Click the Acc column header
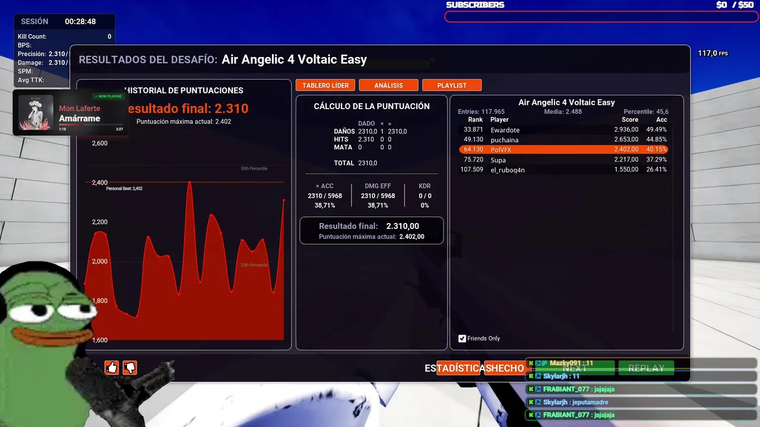 [661, 120]
